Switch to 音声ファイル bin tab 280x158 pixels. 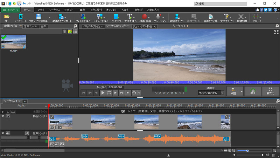[x=30, y=26]
